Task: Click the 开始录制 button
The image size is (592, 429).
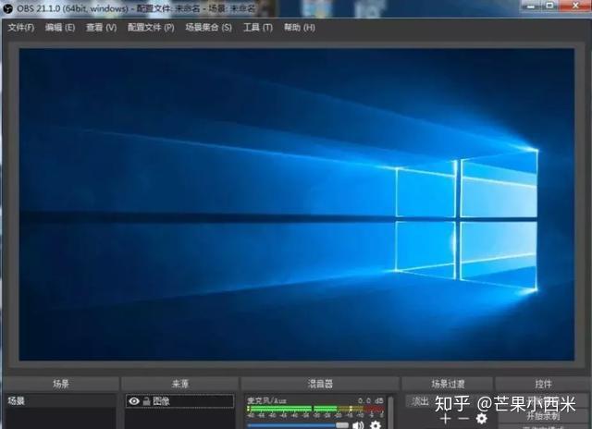Action: click(x=543, y=416)
